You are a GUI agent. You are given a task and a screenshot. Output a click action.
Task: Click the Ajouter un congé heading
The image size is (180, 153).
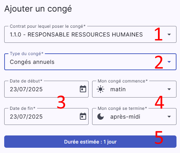coord(38,9)
